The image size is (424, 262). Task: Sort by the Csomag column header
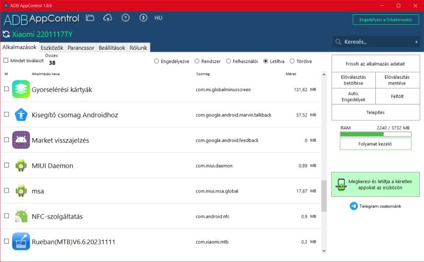click(203, 74)
